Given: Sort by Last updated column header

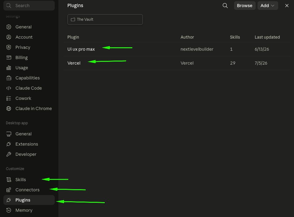Looking at the screenshot, I should (267, 37).
